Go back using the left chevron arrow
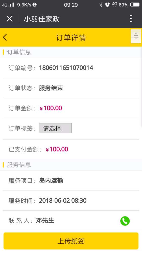142x253 pixels. [5, 37]
